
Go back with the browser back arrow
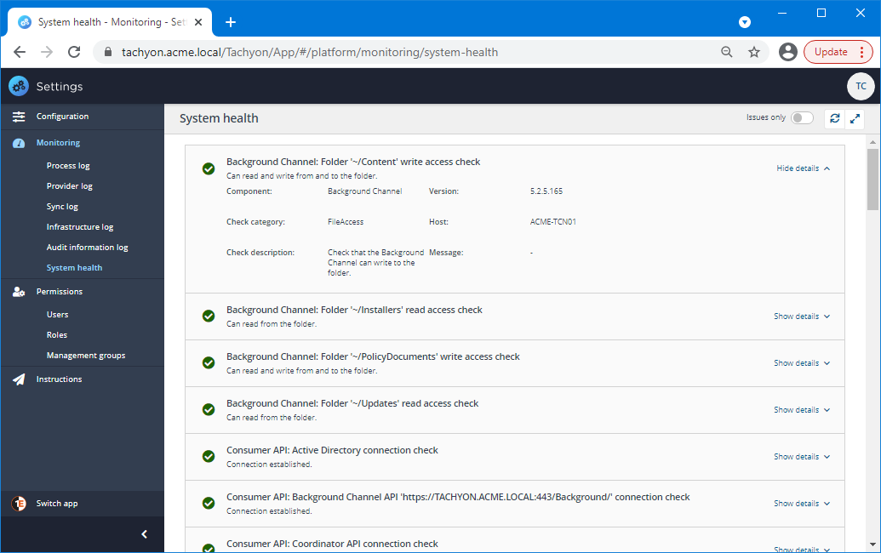[20, 52]
